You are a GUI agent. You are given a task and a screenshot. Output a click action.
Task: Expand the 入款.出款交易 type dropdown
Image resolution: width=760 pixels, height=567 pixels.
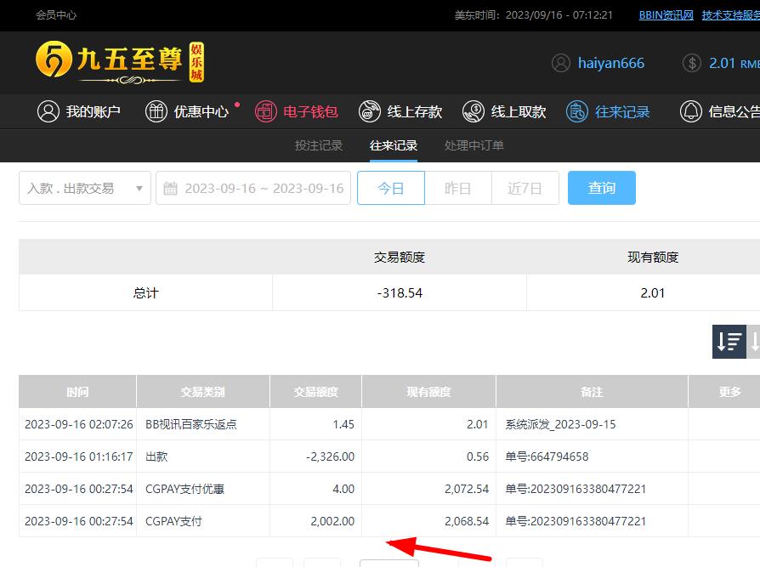[85, 188]
